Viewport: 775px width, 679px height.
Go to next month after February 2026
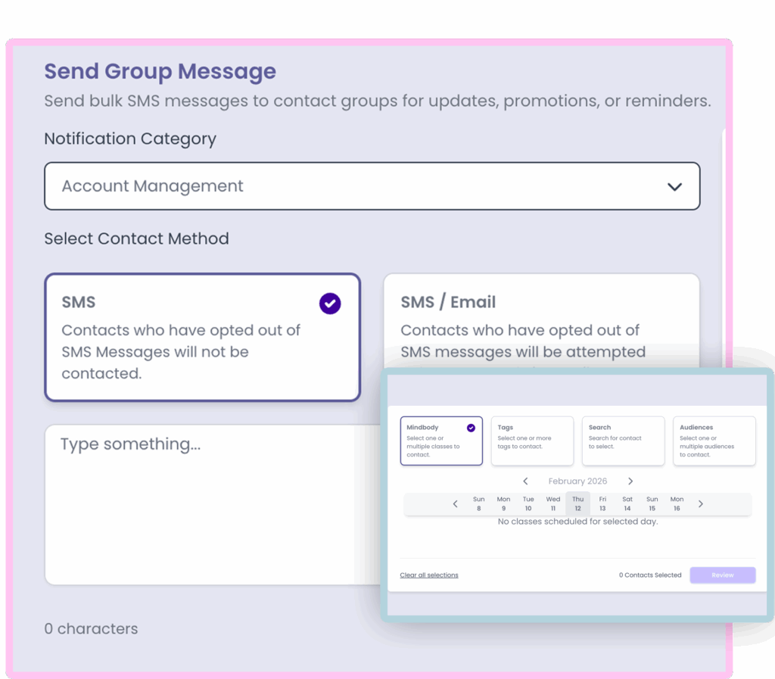[630, 481]
